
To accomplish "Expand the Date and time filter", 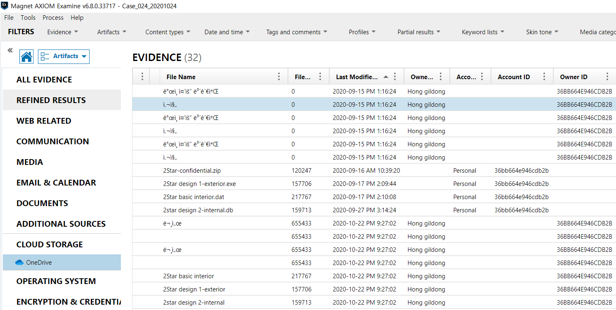I will tap(227, 32).
